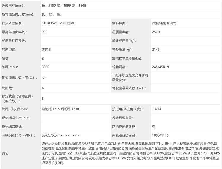Select the wheelbase value 3030
The height and width of the screenshot is (169, 222).
(46, 67)
